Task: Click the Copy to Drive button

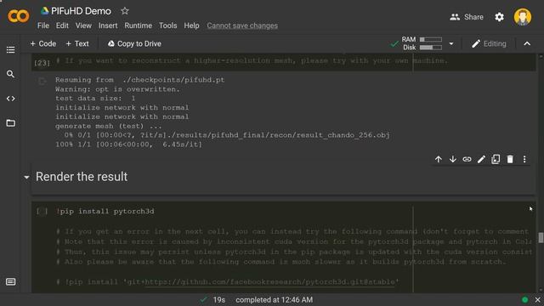Action: point(134,43)
